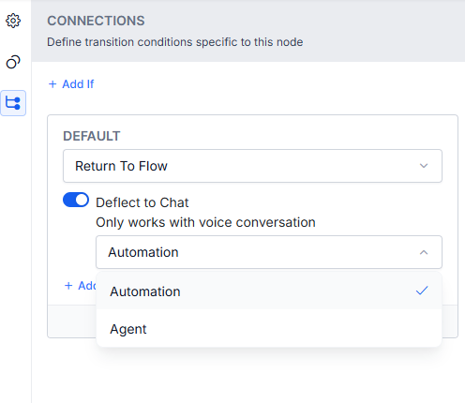The width and height of the screenshot is (465, 403).
Task: Click the DEFAULT section label
Action: pyautogui.click(x=92, y=136)
